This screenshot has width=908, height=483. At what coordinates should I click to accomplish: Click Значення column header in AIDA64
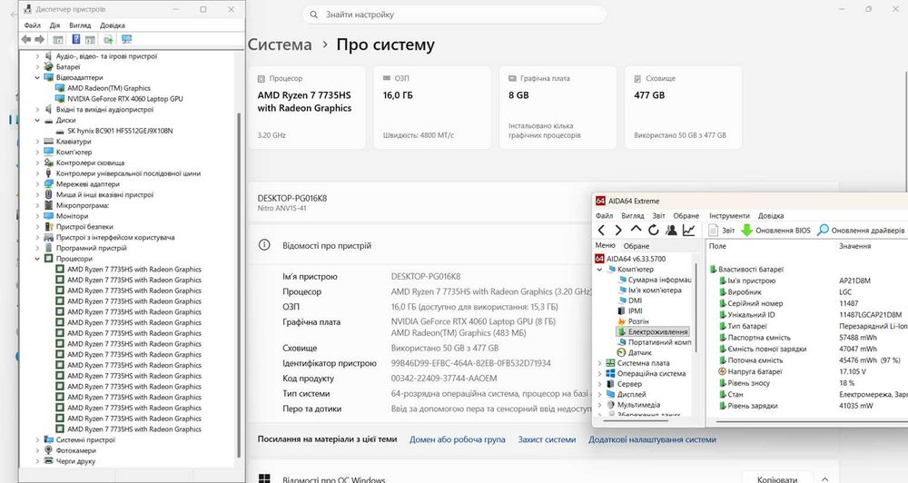pyautogui.click(x=854, y=246)
